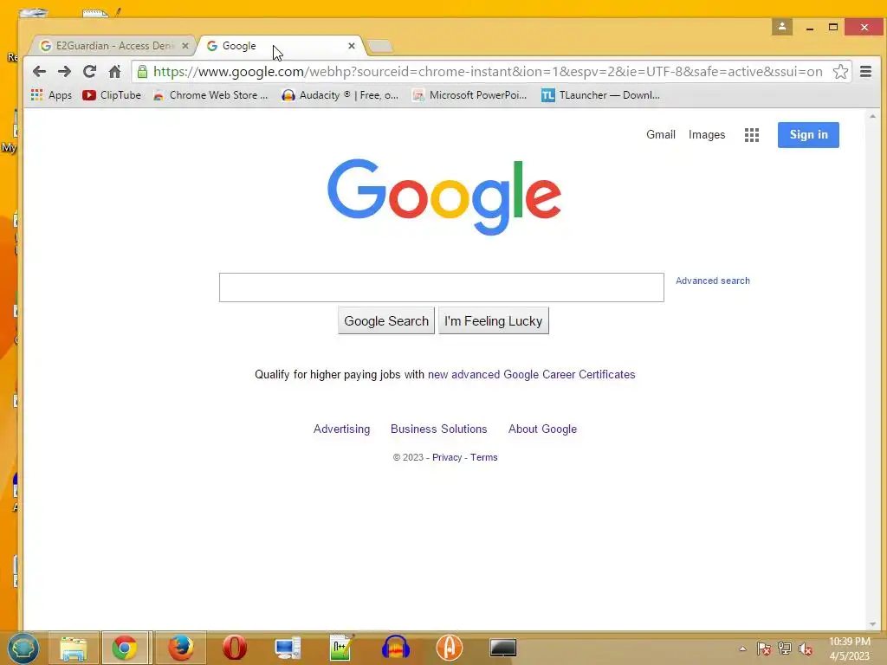Click the Google search input box
This screenshot has width=887, height=665.
tap(441, 287)
